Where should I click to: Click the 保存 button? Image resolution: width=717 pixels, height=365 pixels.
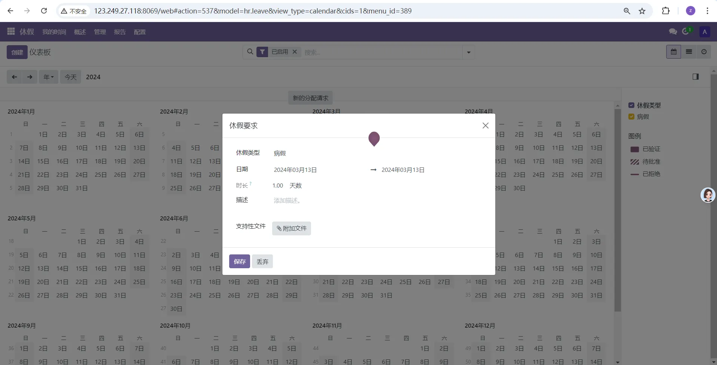coord(240,262)
